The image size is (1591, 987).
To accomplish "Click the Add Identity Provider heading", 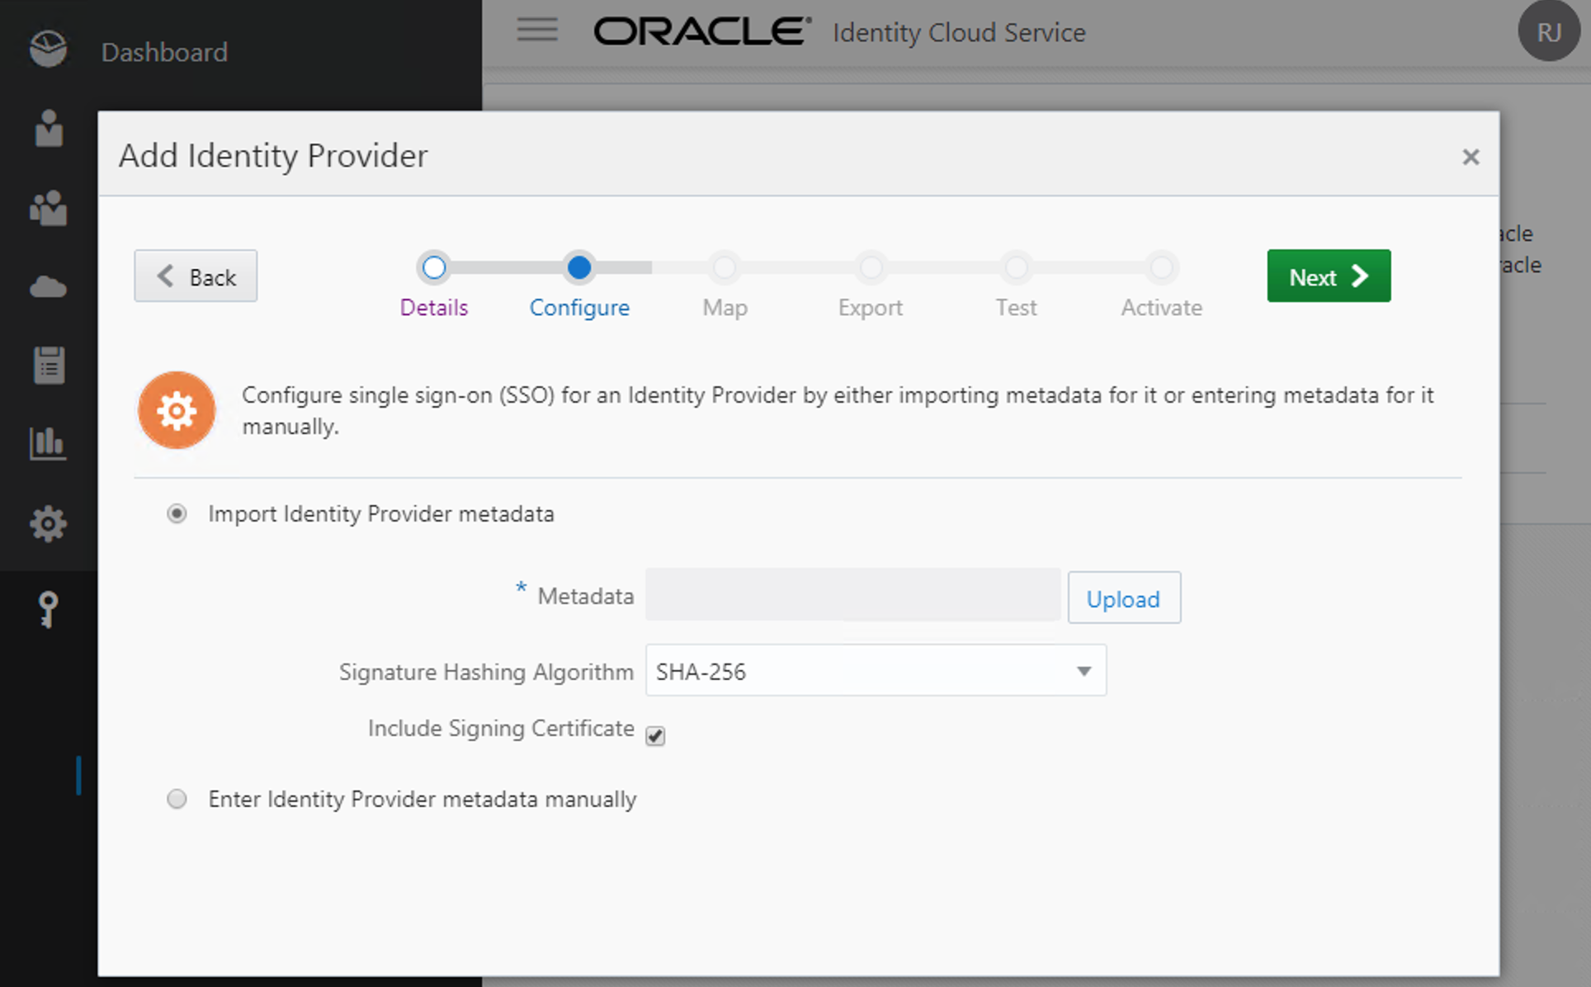I will point(273,155).
